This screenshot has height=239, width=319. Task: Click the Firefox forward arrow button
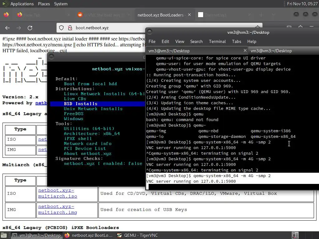19,28
